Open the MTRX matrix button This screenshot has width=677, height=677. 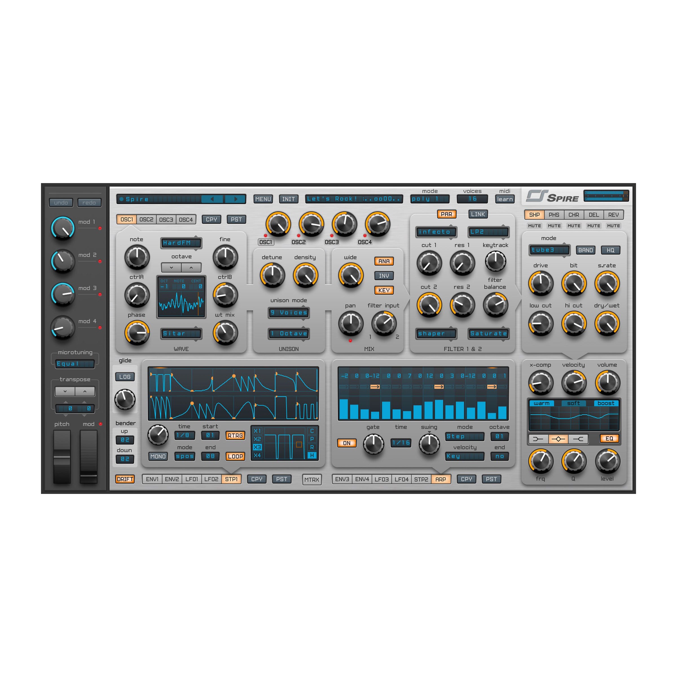click(x=311, y=479)
